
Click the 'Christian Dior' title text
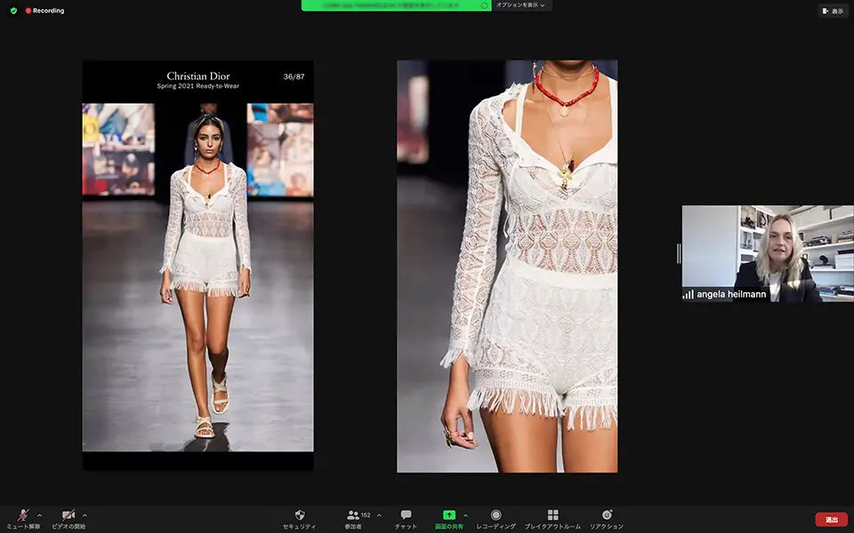point(198,76)
